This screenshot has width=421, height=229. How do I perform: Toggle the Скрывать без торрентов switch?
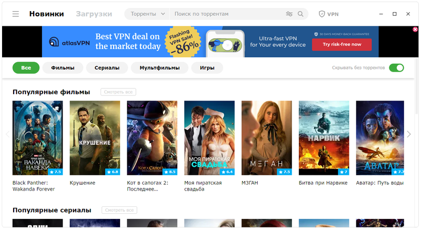point(397,68)
